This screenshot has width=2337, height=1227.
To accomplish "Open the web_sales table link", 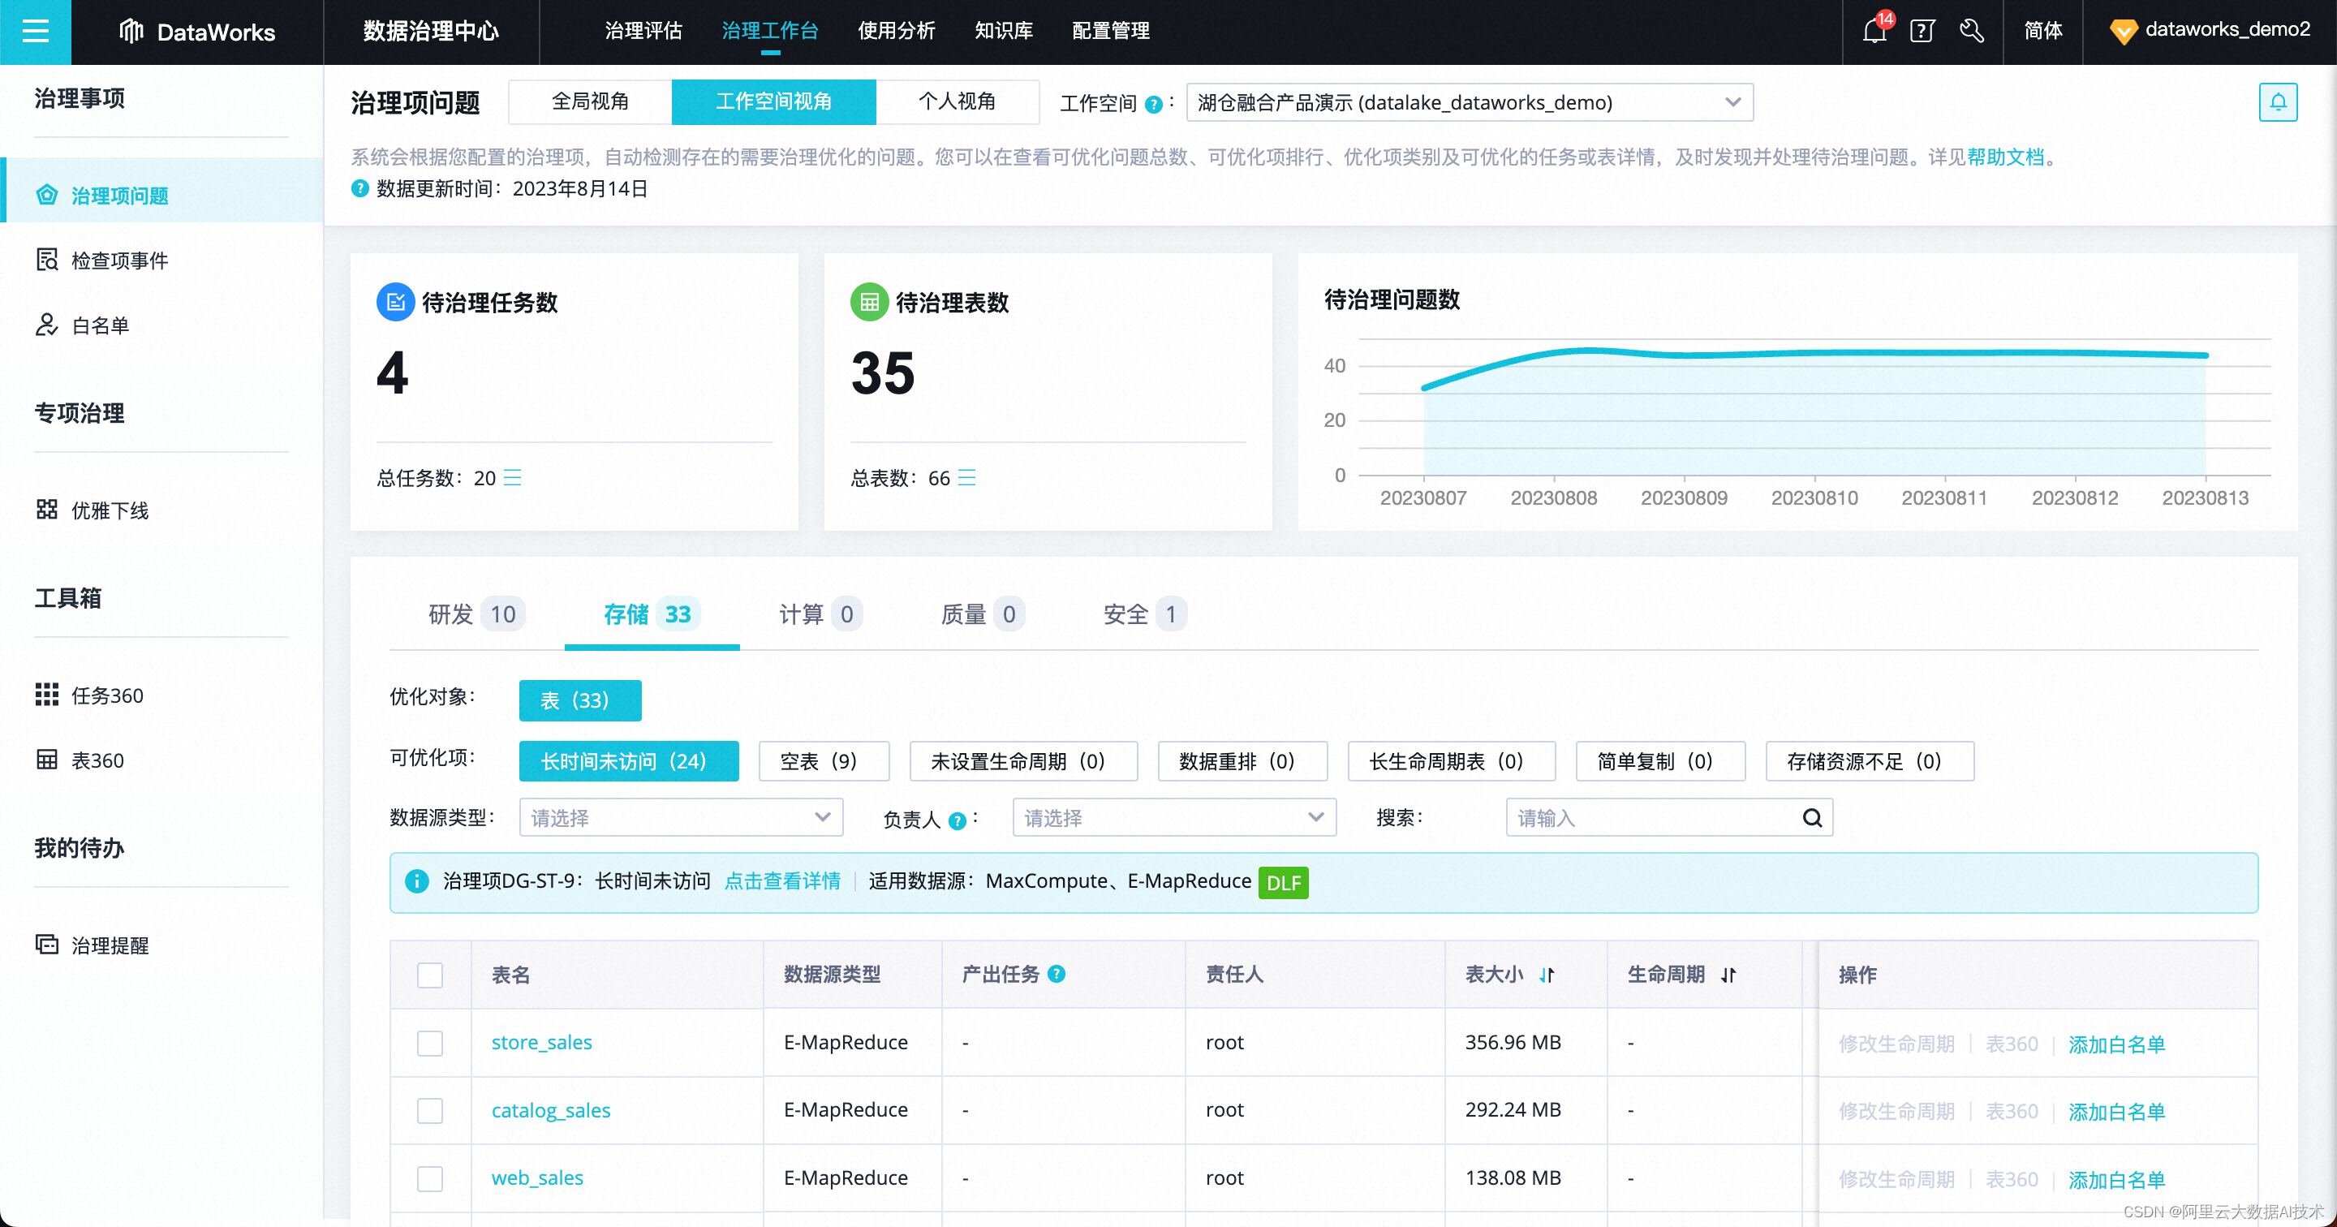I will [x=537, y=1178].
